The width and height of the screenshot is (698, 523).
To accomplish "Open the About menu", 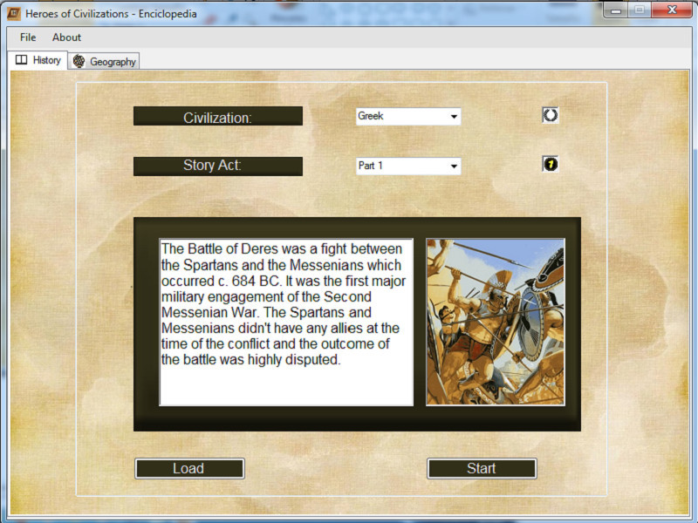I will 66,37.
